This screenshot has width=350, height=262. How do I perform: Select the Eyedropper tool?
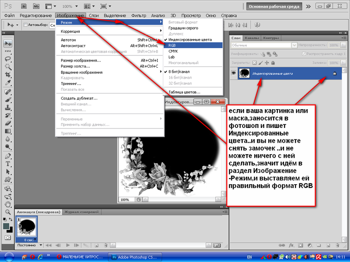(8, 83)
